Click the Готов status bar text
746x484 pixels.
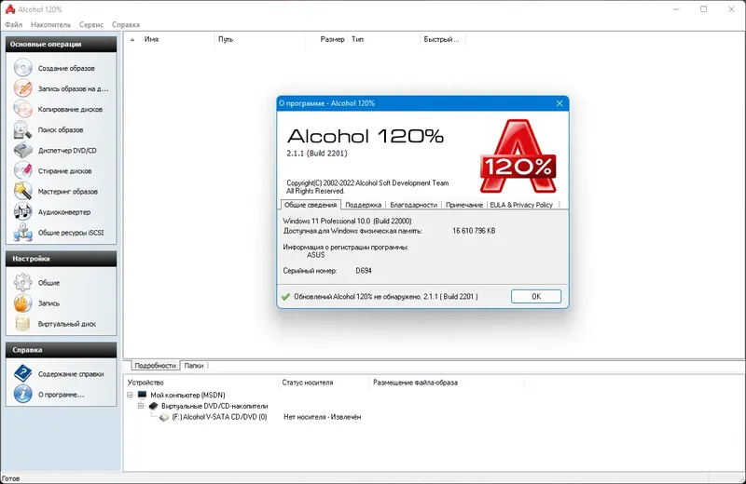point(10,478)
